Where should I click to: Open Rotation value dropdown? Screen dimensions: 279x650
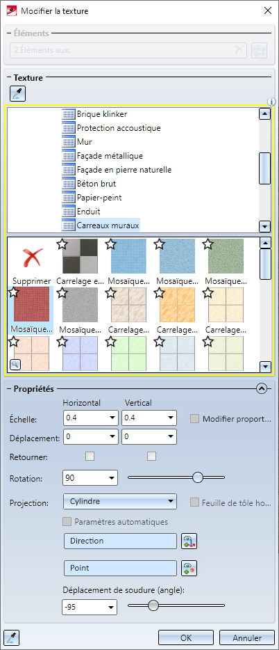(x=111, y=478)
